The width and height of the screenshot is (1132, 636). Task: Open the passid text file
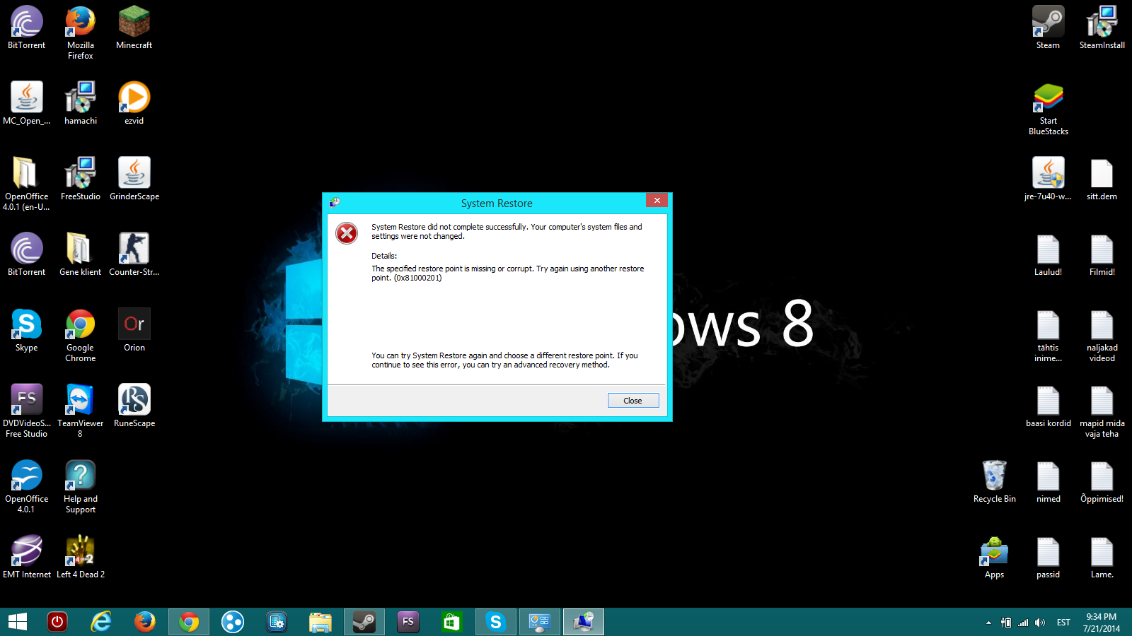(1048, 556)
